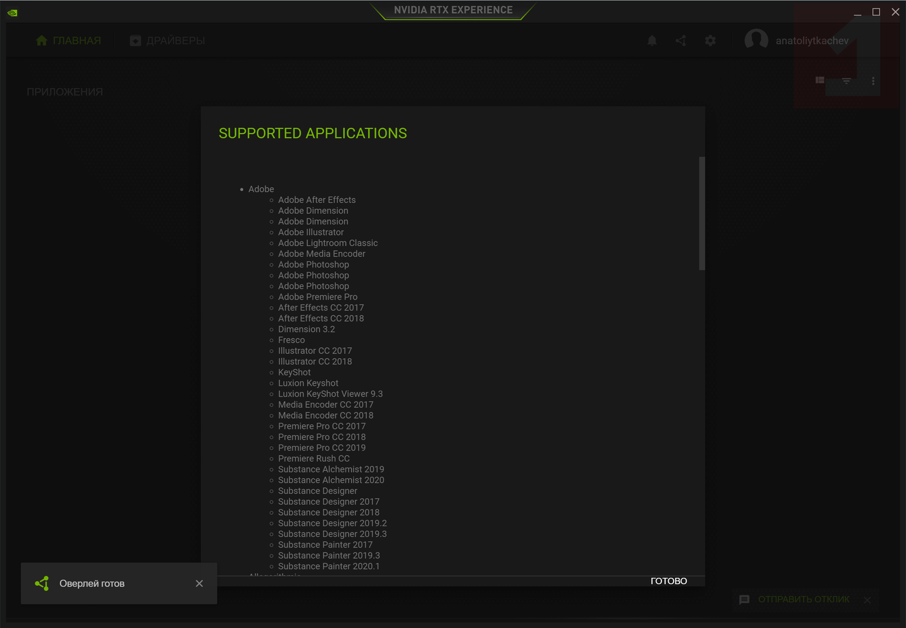Viewport: 906px width, 628px height.
Task: Switch to the ДРАЙВЕРЫ tab
Action: coord(167,40)
